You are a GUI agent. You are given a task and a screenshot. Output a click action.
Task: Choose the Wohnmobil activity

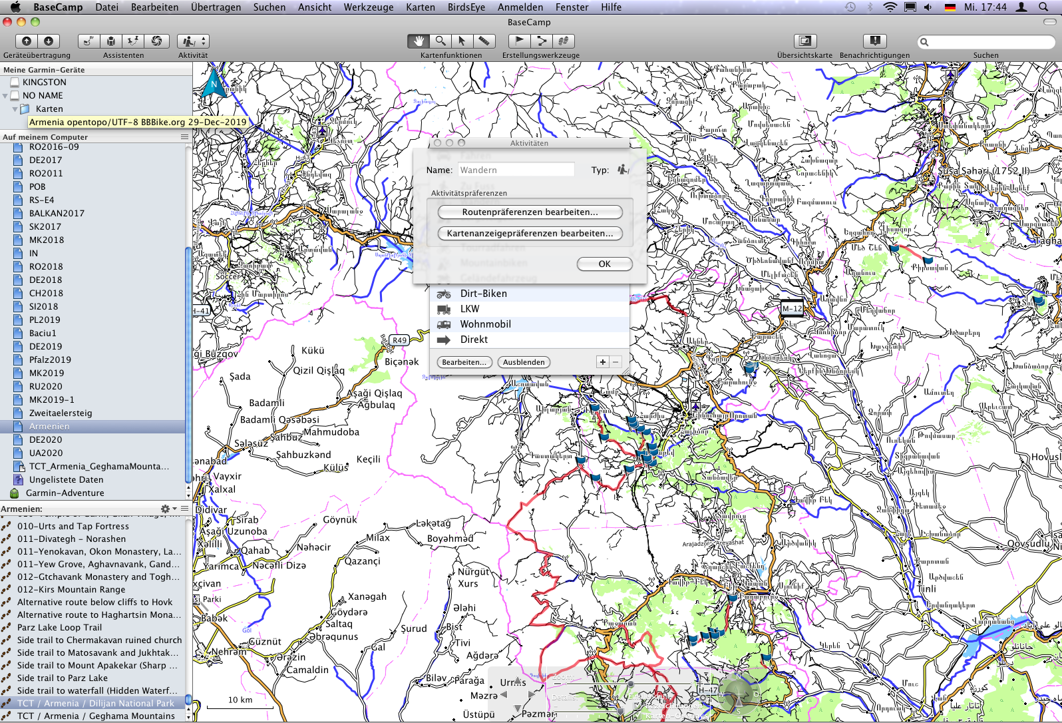pos(530,324)
